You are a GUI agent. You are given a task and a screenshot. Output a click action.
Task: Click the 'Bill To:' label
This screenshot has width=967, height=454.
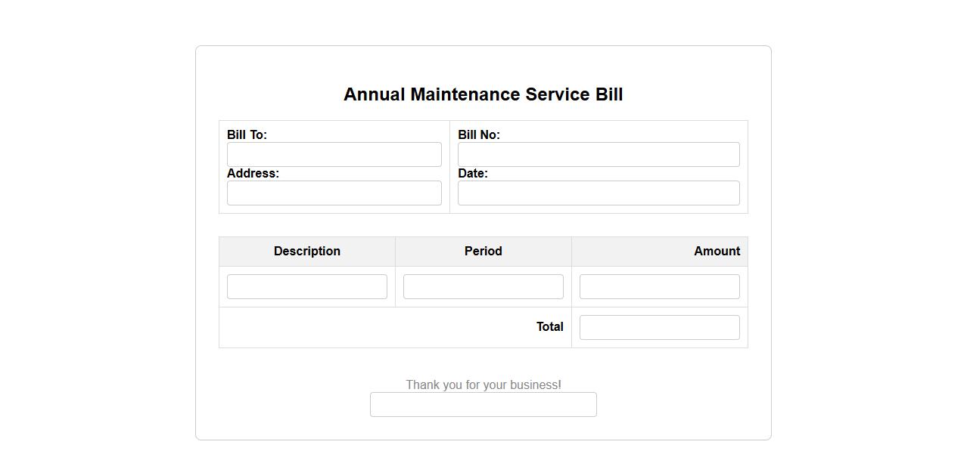[x=247, y=134]
